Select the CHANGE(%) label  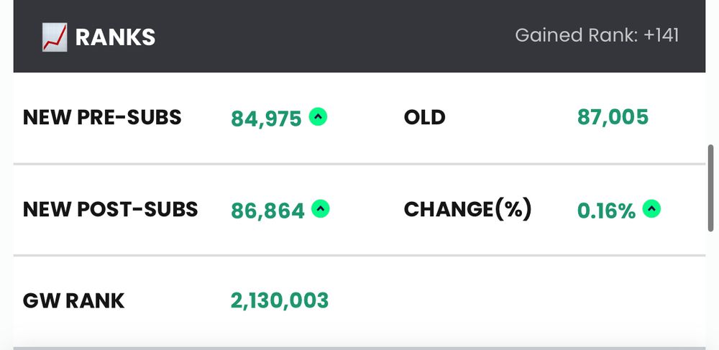pos(467,210)
